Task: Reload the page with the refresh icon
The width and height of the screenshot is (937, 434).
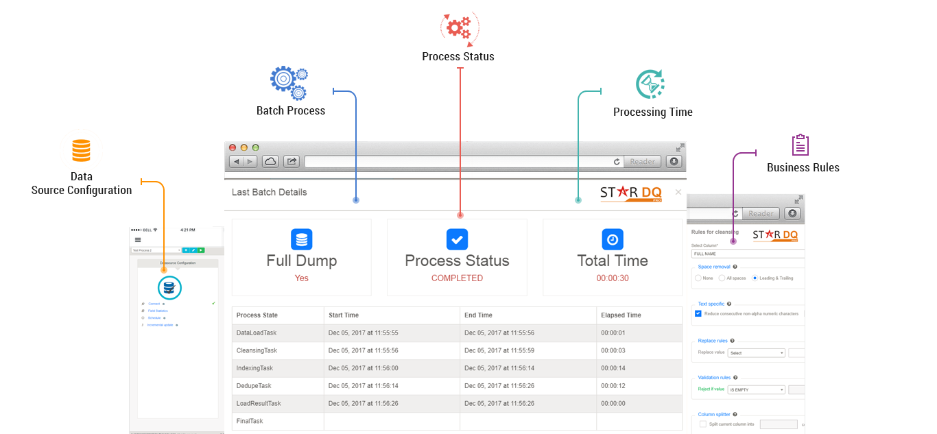Action: point(617,162)
